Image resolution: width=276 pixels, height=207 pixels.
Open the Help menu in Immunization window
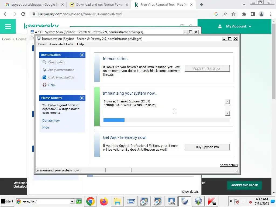tap(80, 44)
